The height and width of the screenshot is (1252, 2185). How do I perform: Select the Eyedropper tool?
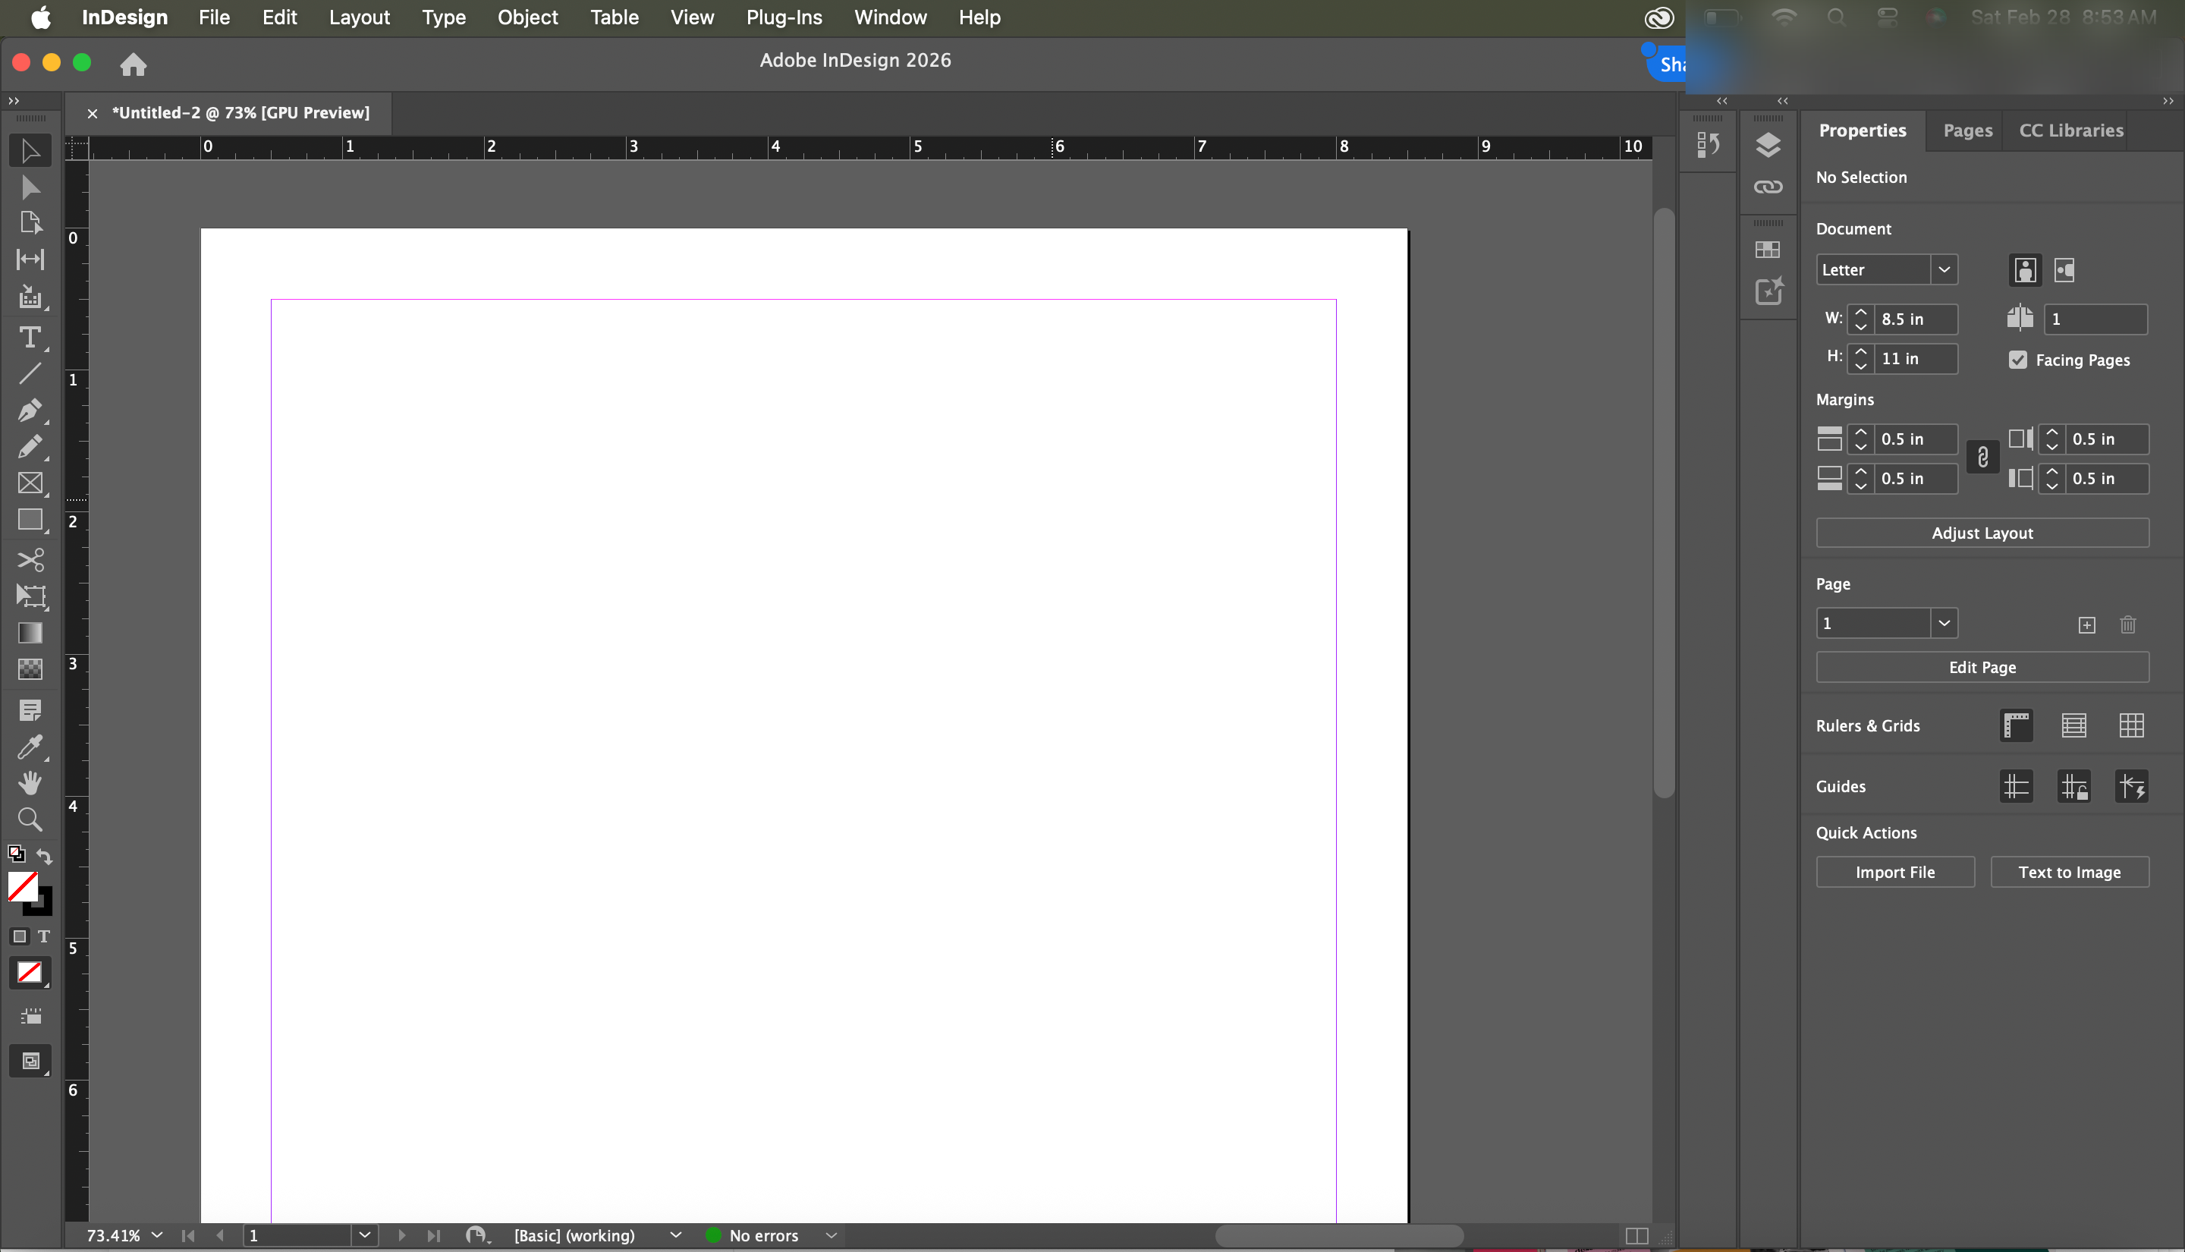point(30,747)
